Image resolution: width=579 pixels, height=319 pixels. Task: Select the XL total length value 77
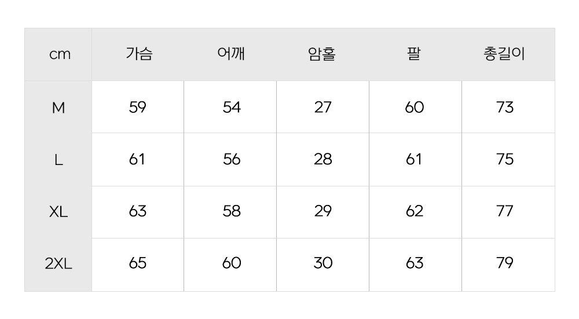point(505,211)
